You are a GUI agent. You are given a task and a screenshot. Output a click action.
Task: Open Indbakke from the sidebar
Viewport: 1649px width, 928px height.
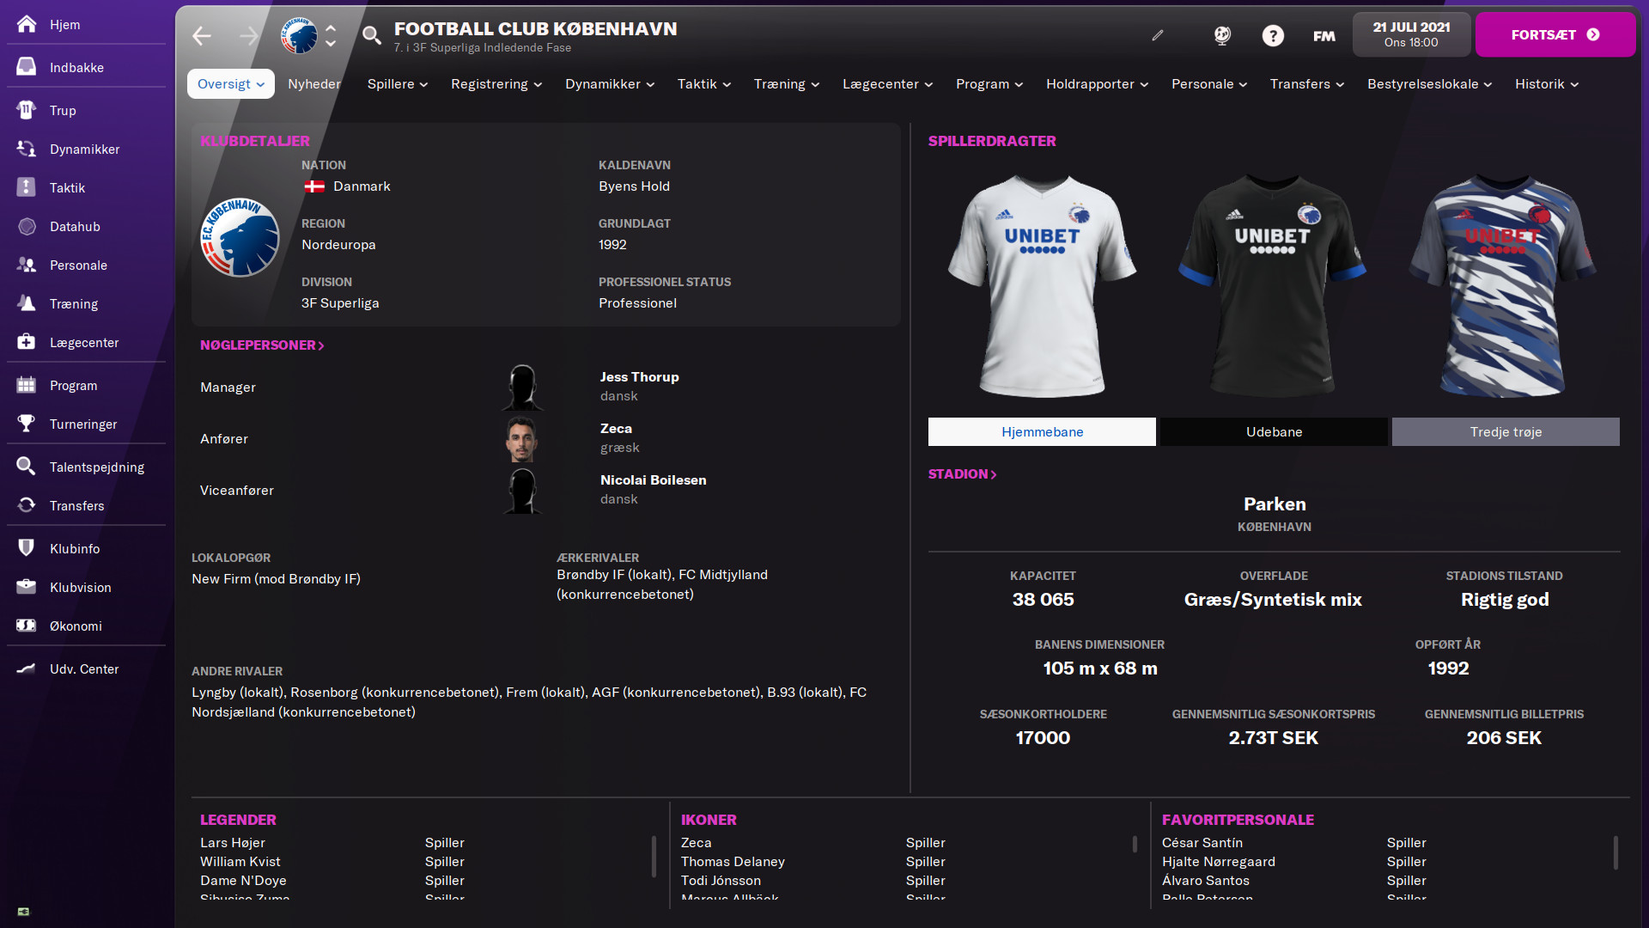pos(76,67)
